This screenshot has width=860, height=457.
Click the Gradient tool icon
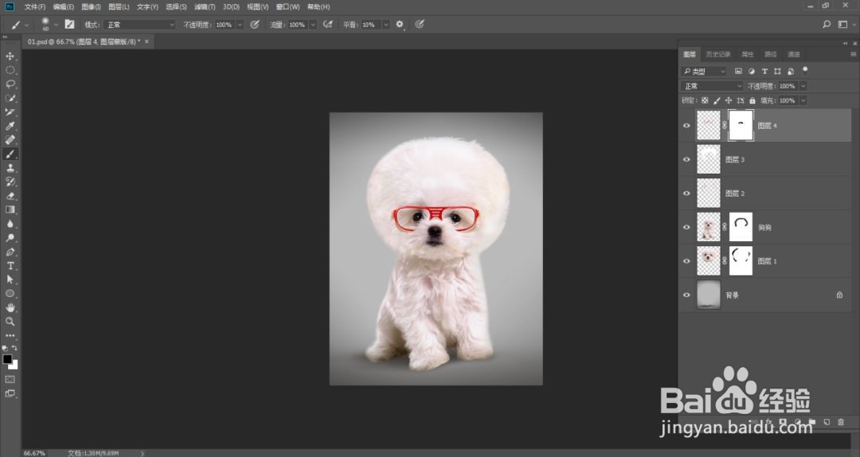[x=10, y=210]
